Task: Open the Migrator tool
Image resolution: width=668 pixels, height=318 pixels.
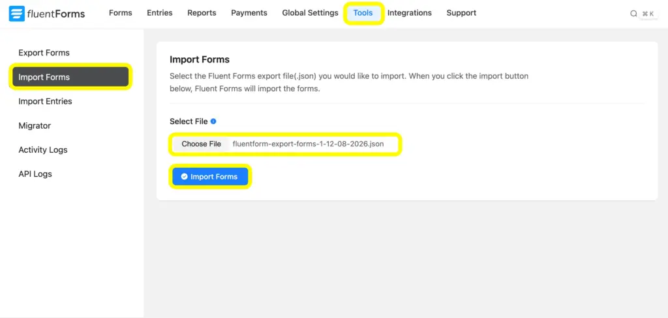Action: click(35, 126)
